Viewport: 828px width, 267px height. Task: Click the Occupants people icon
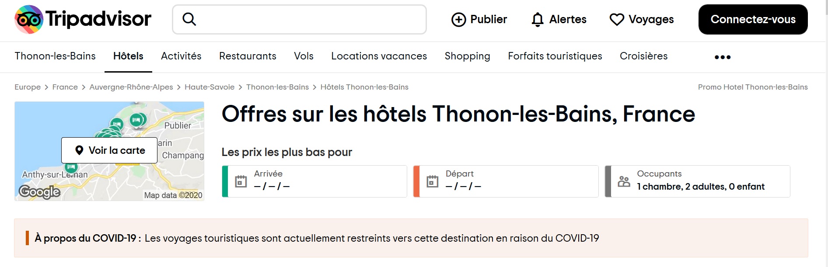(x=624, y=181)
